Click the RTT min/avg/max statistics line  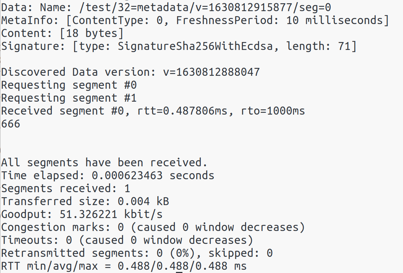pyautogui.click(x=124, y=266)
